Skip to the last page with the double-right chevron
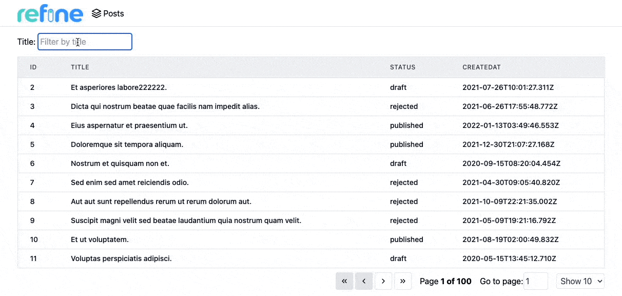The image size is (622, 296). pyautogui.click(x=403, y=281)
